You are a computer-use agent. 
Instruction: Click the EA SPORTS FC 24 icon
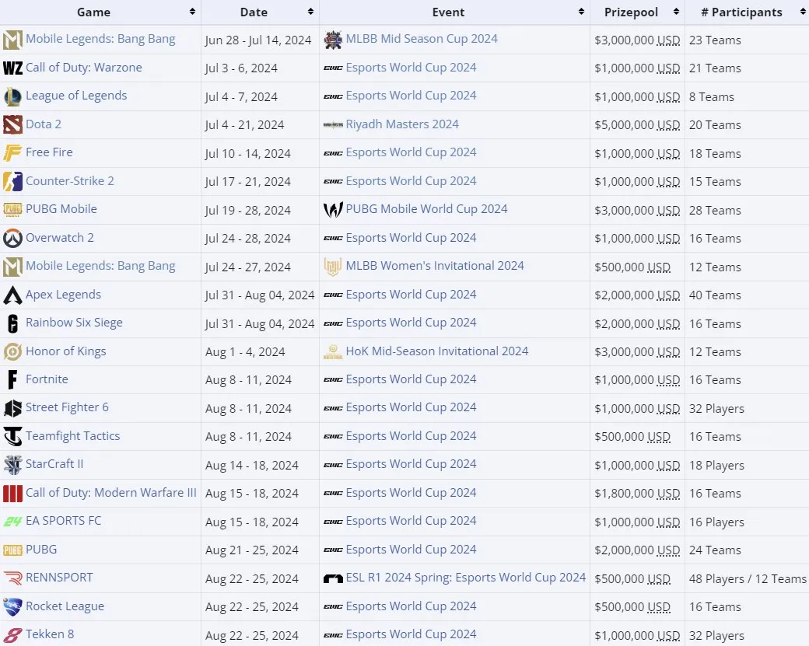pyautogui.click(x=12, y=522)
